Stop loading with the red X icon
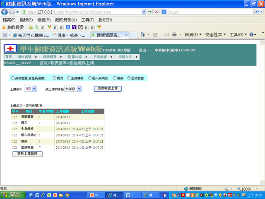Viewport: 265px width, 199px height. click(x=157, y=12)
